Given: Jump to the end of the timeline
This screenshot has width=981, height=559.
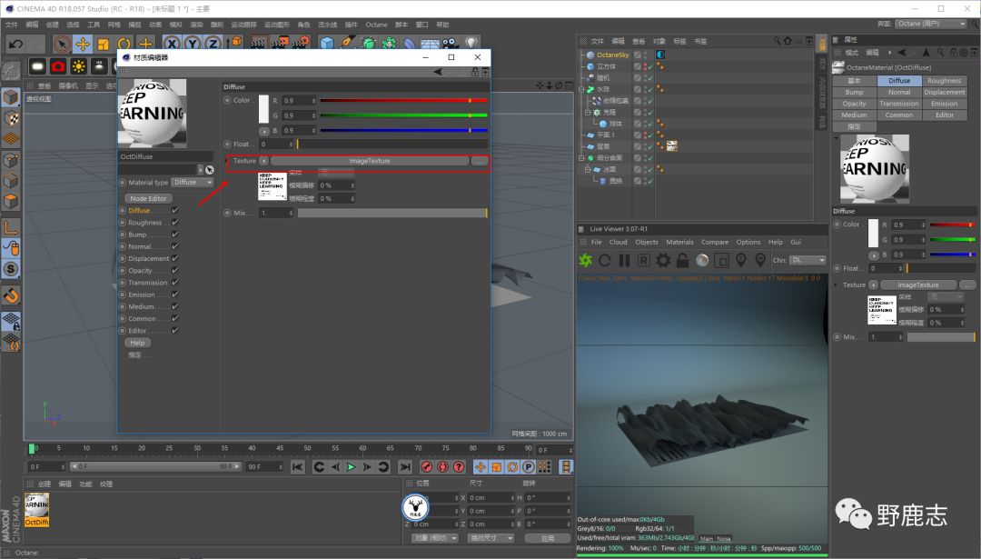Looking at the screenshot, I should [403, 466].
